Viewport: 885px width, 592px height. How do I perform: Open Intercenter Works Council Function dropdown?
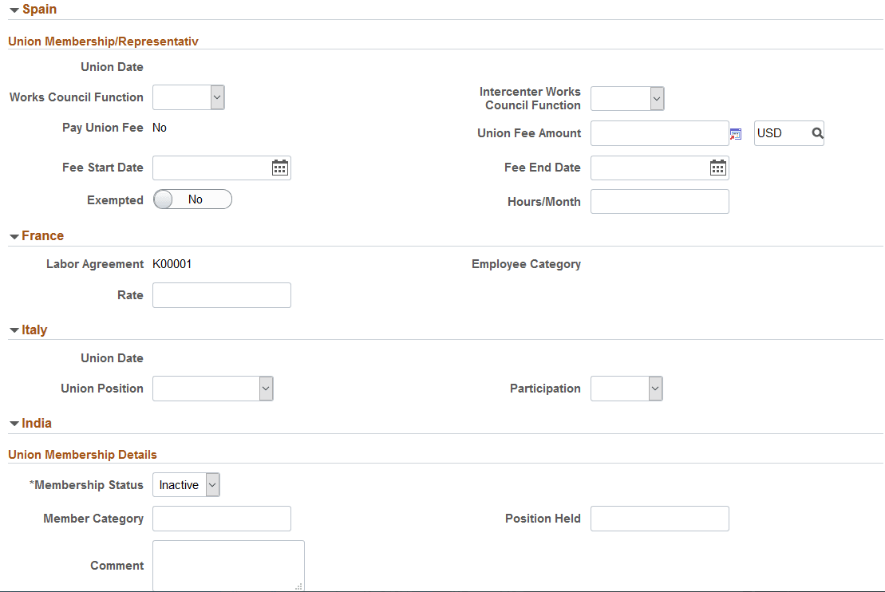tap(627, 99)
